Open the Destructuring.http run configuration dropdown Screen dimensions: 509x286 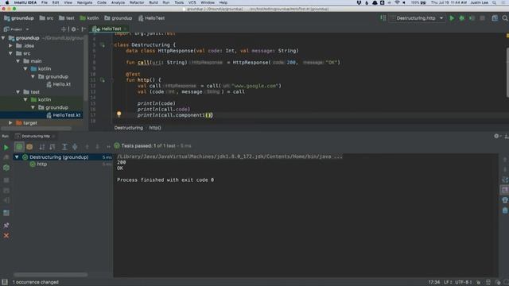[x=416, y=18]
